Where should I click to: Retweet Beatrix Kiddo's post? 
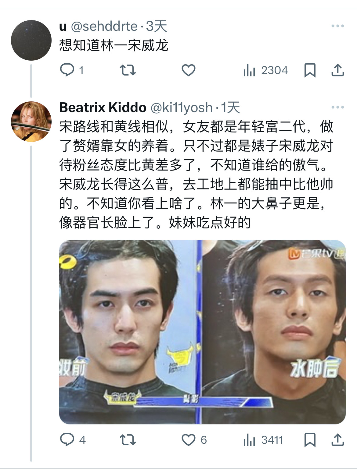click(x=128, y=440)
